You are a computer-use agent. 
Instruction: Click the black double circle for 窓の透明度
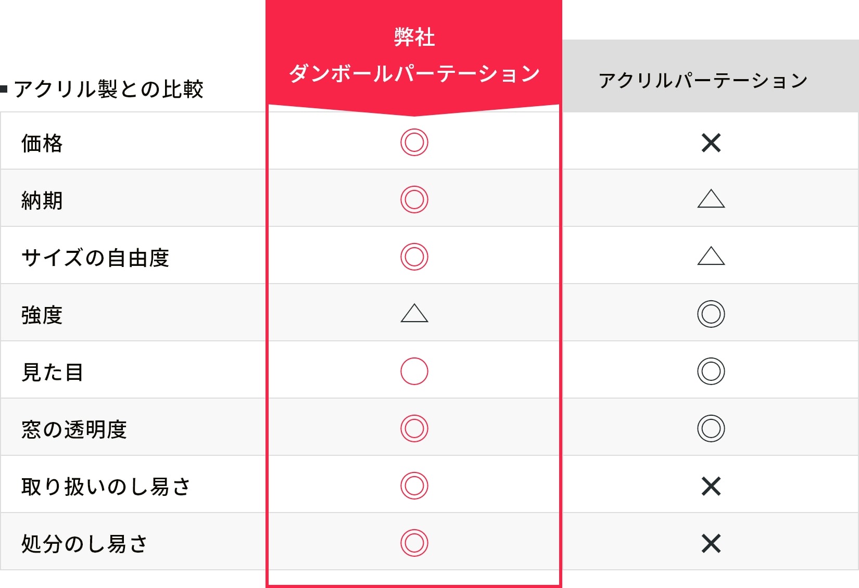(x=711, y=429)
